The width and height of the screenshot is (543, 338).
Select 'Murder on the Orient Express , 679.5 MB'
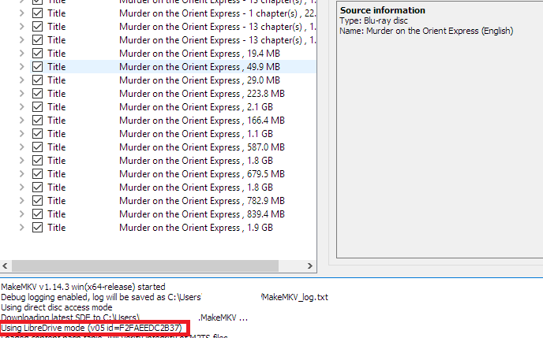202,174
